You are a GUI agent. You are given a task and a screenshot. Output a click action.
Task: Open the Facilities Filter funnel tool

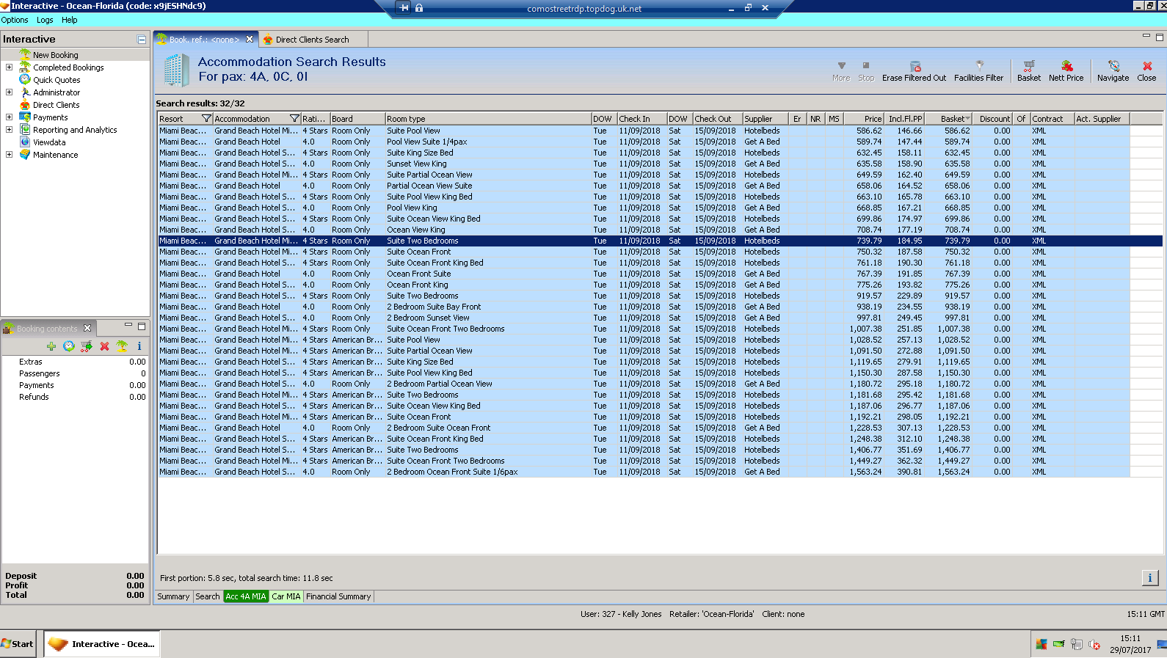[x=979, y=65]
